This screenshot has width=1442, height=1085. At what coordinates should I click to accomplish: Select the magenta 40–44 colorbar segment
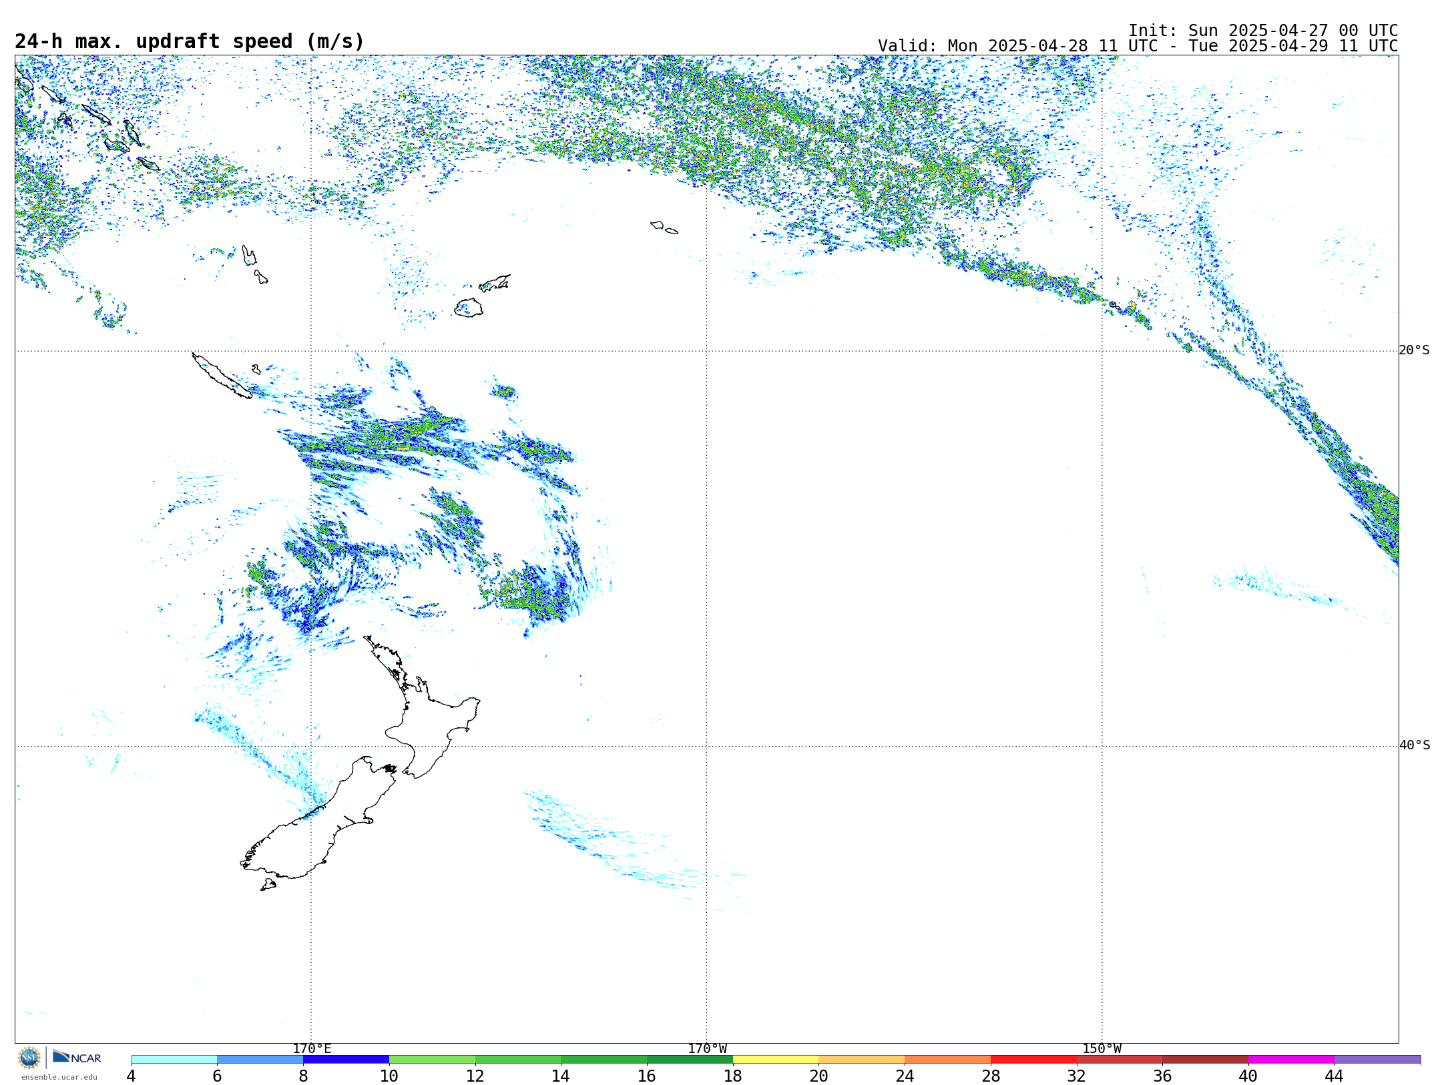click(x=1291, y=1059)
